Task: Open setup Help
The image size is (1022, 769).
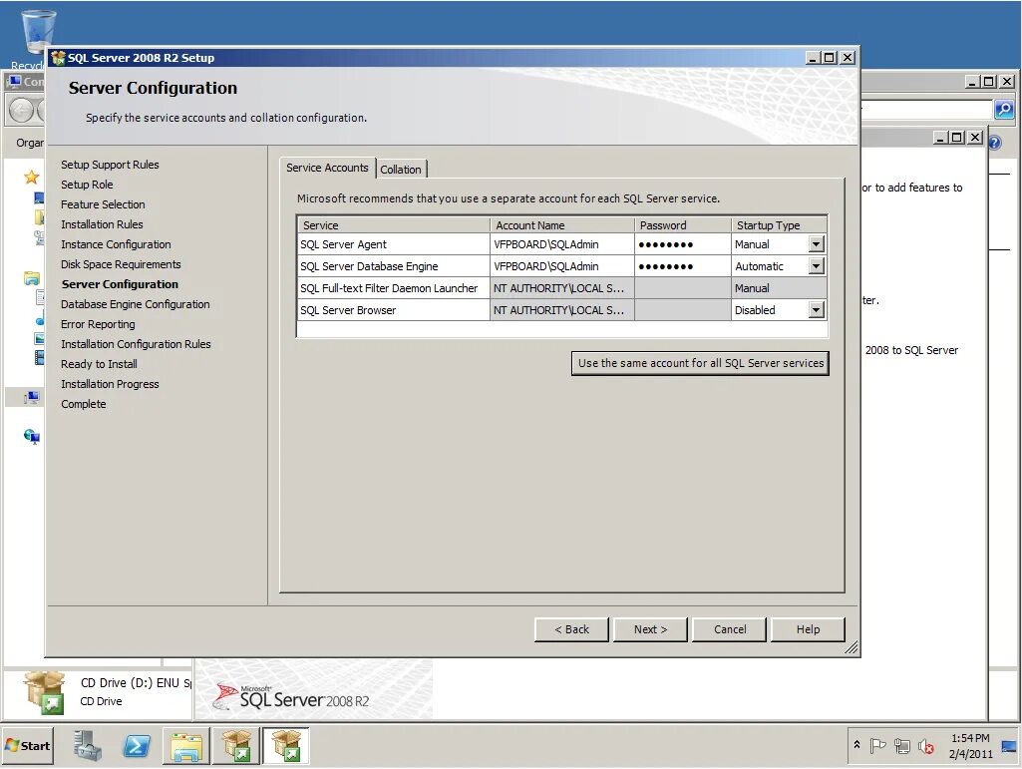Action: (809, 629)
